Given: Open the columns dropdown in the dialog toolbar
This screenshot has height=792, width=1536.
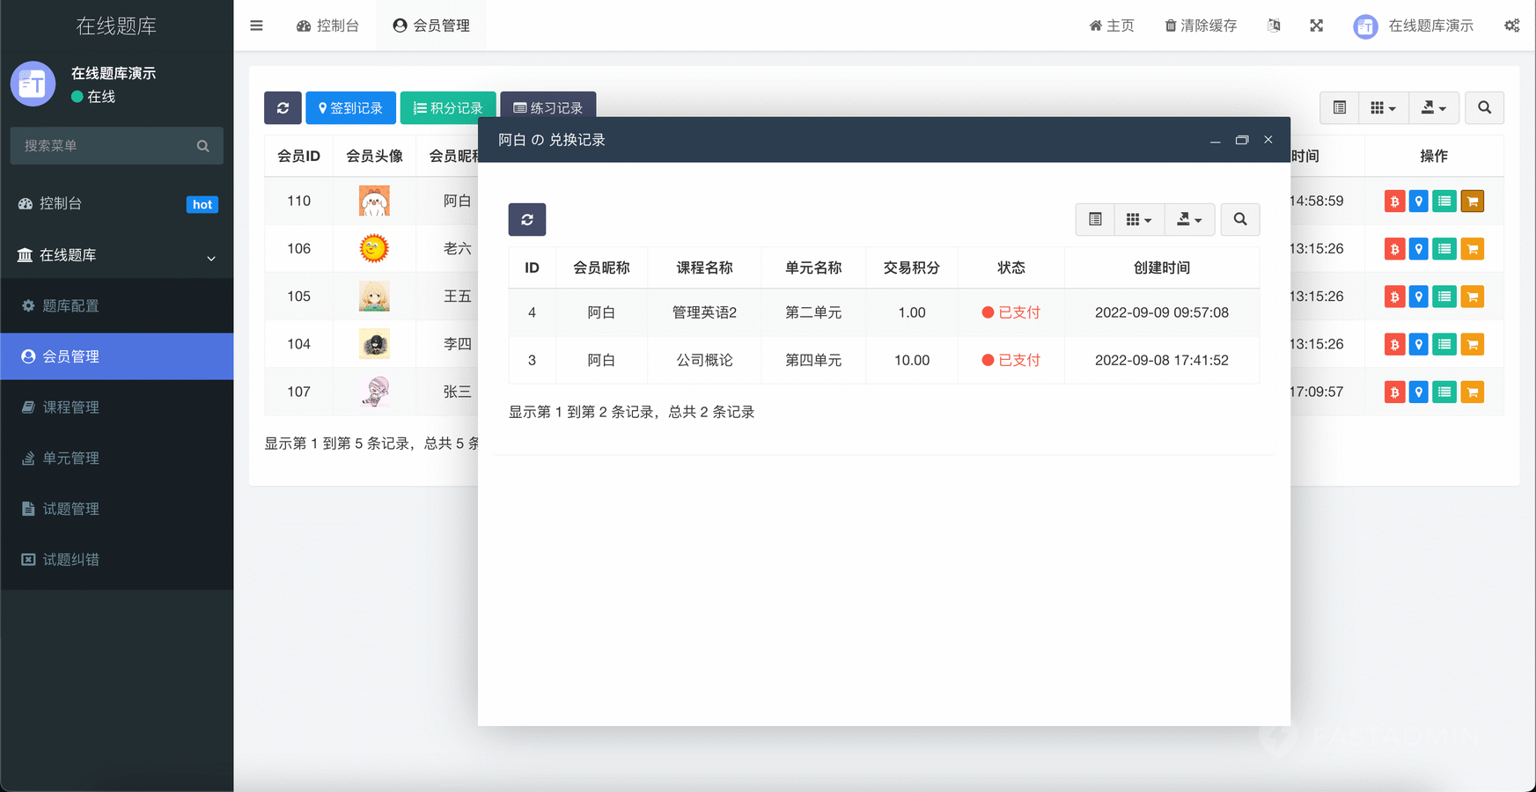Looking at the screenshot, I should coord(1138,220).
